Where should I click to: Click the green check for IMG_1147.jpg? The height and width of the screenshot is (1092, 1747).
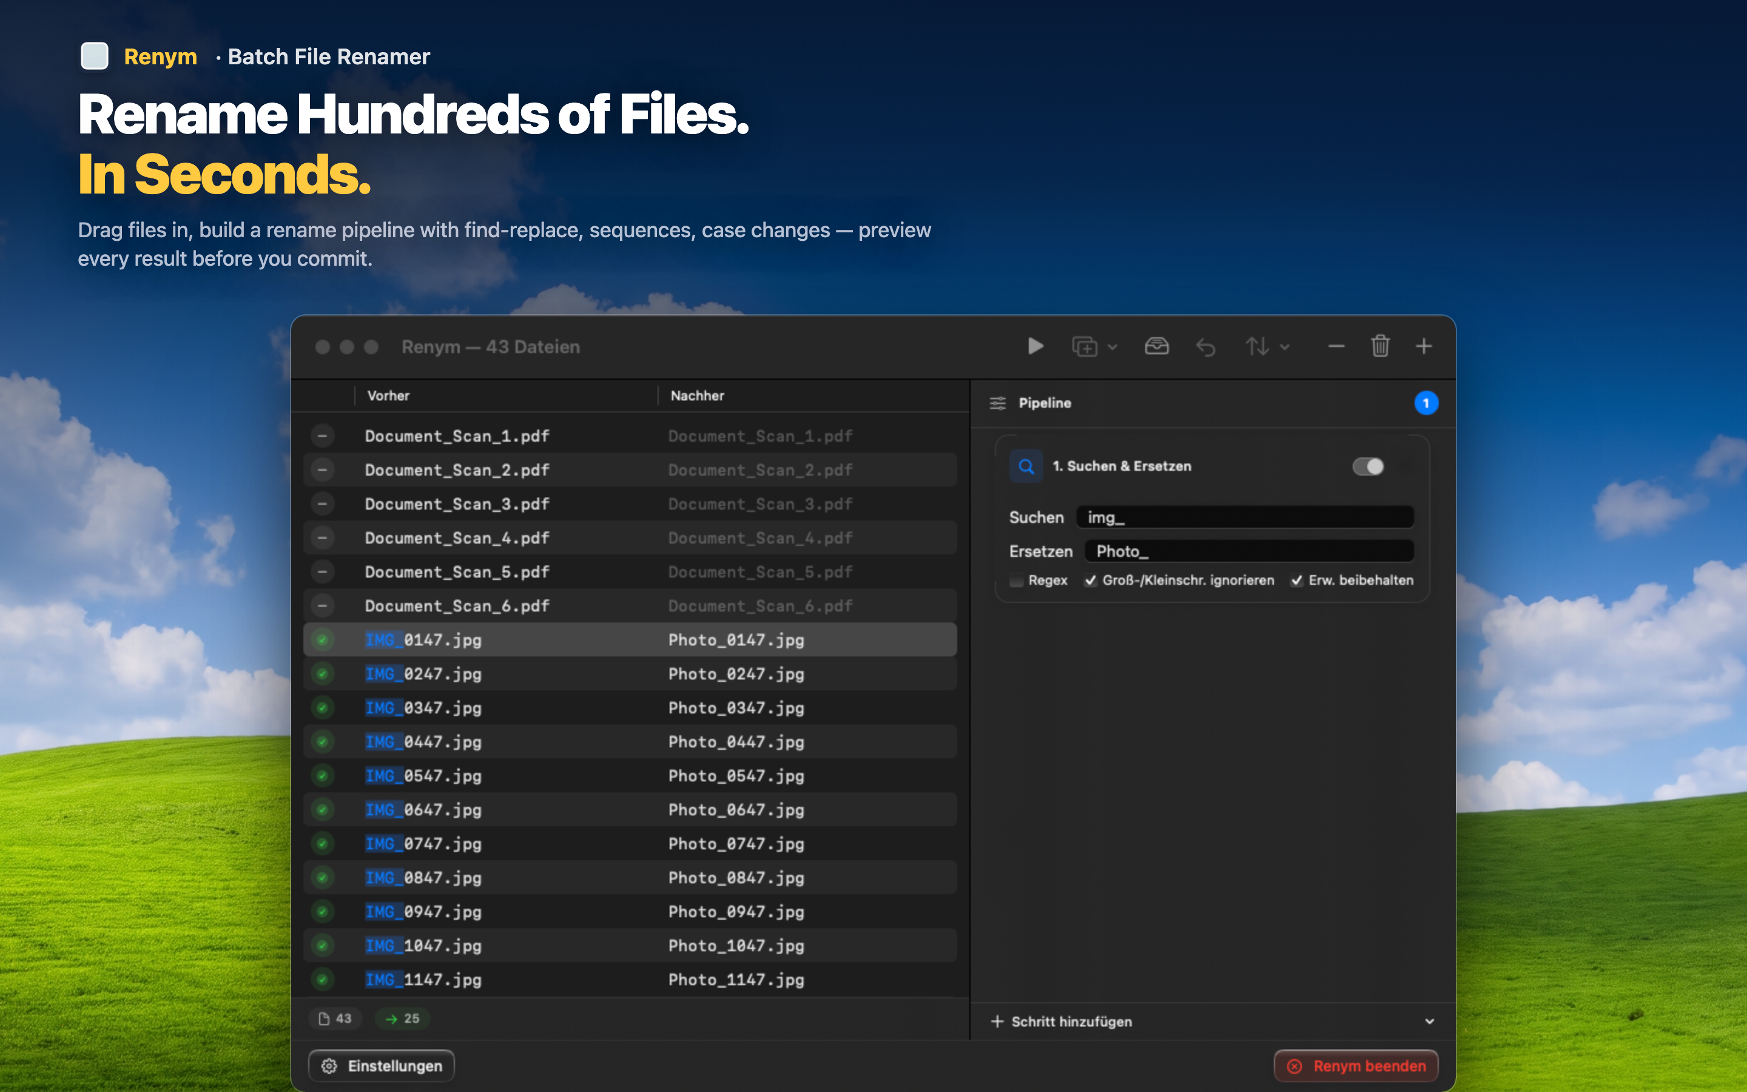pyautogui.click(x=323, y=979)
